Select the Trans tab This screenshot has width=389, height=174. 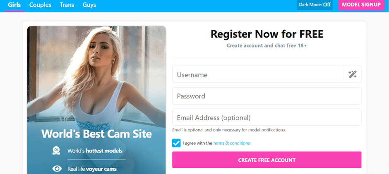pos(67,5)
